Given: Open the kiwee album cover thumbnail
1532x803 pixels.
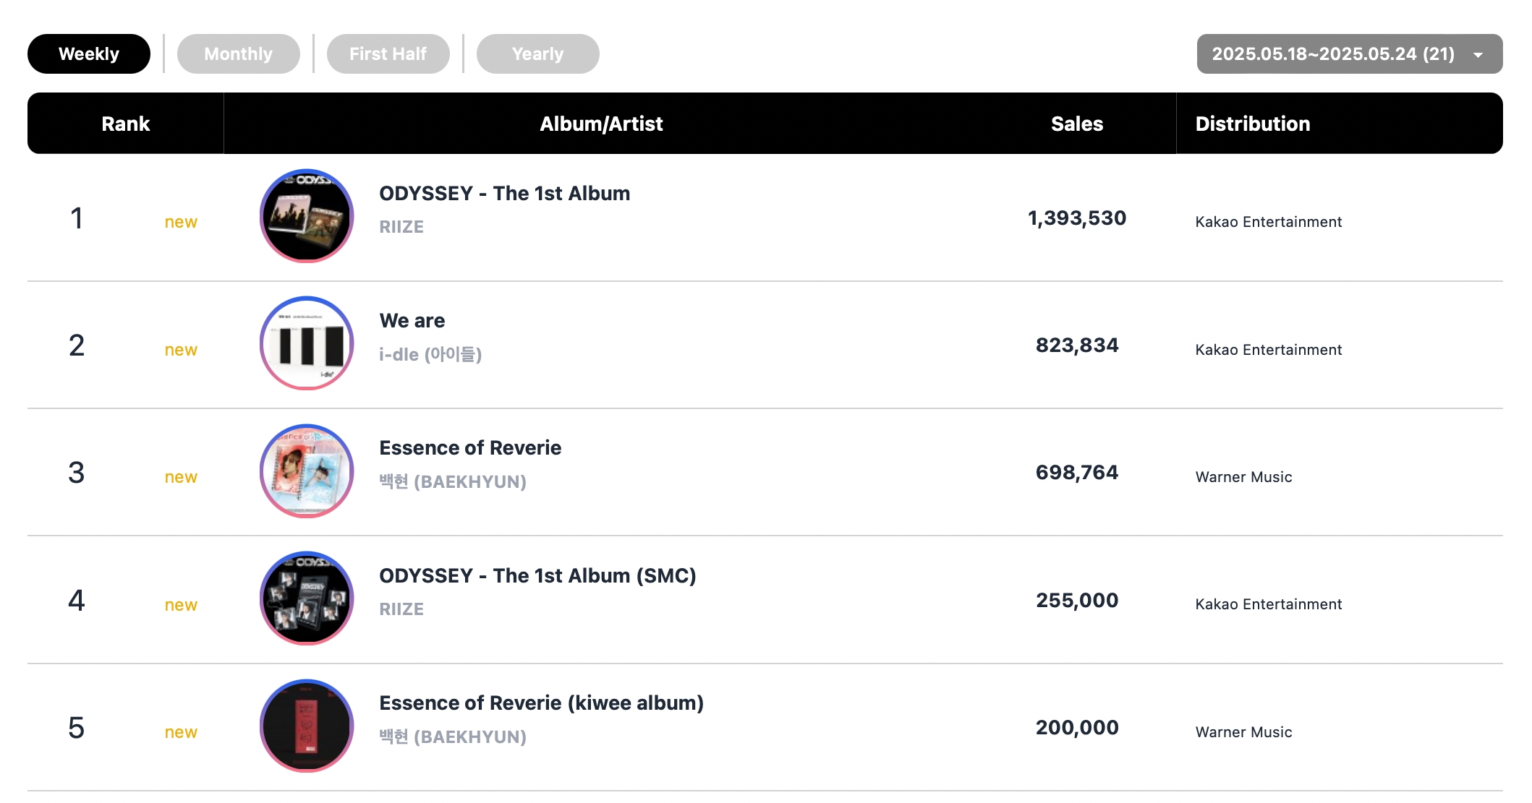Looking at the screenshot, I should click(307, 726).
